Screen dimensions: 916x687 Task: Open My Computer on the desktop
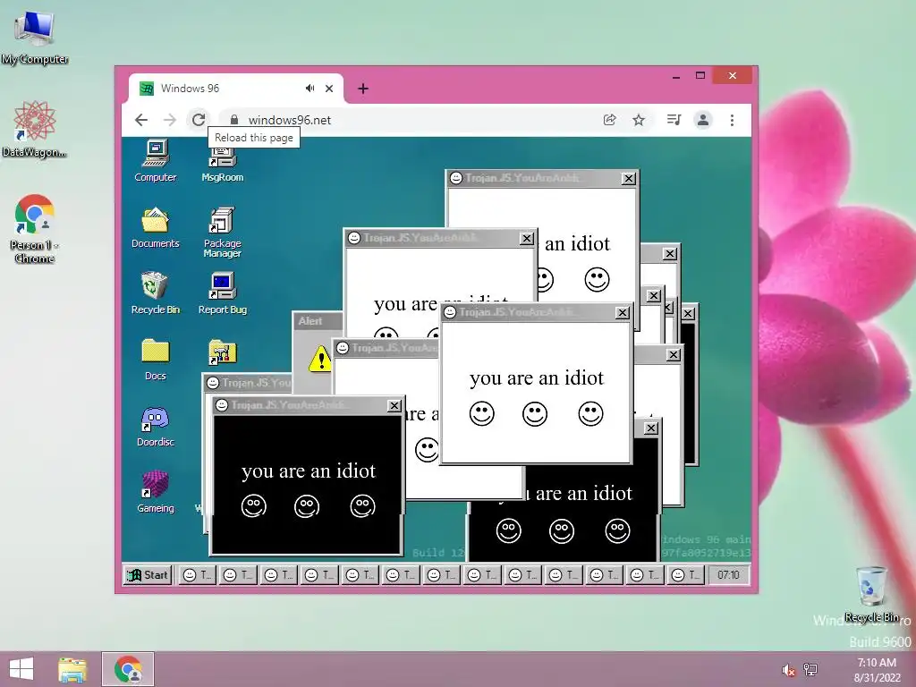(35, 38)
